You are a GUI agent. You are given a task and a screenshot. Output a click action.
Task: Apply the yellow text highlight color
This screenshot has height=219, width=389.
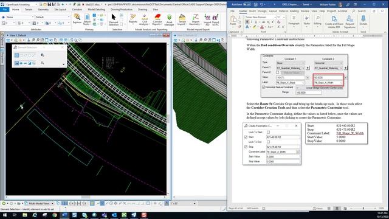pos(254,27)
